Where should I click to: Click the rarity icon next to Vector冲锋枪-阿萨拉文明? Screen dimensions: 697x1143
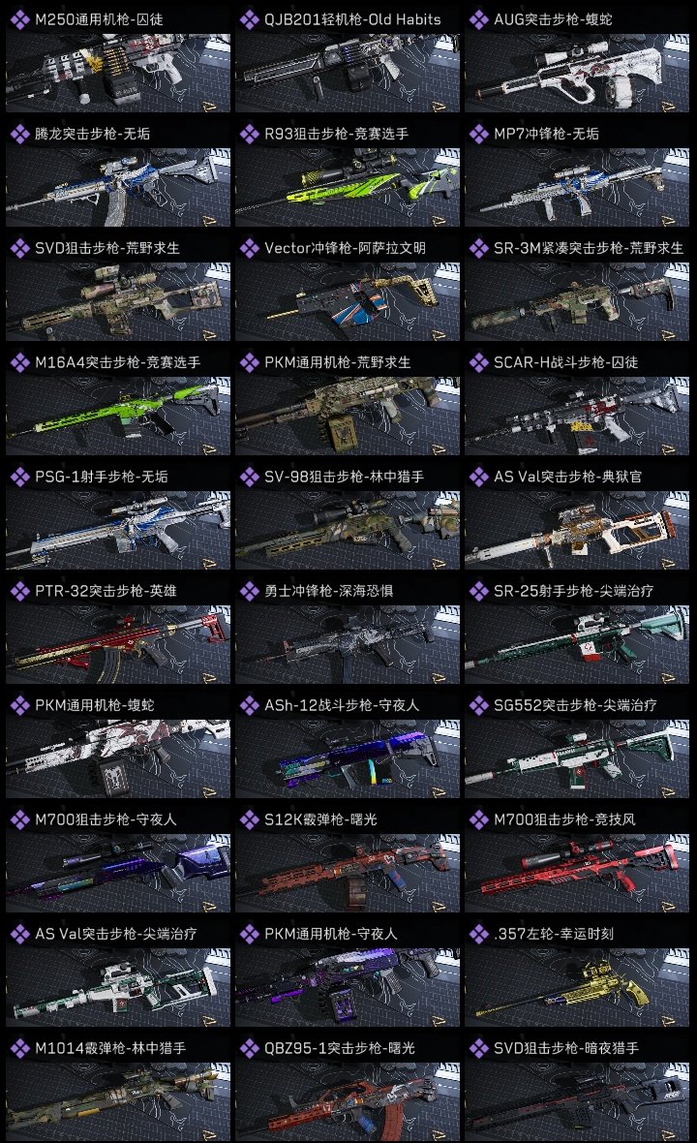(249, 249)
